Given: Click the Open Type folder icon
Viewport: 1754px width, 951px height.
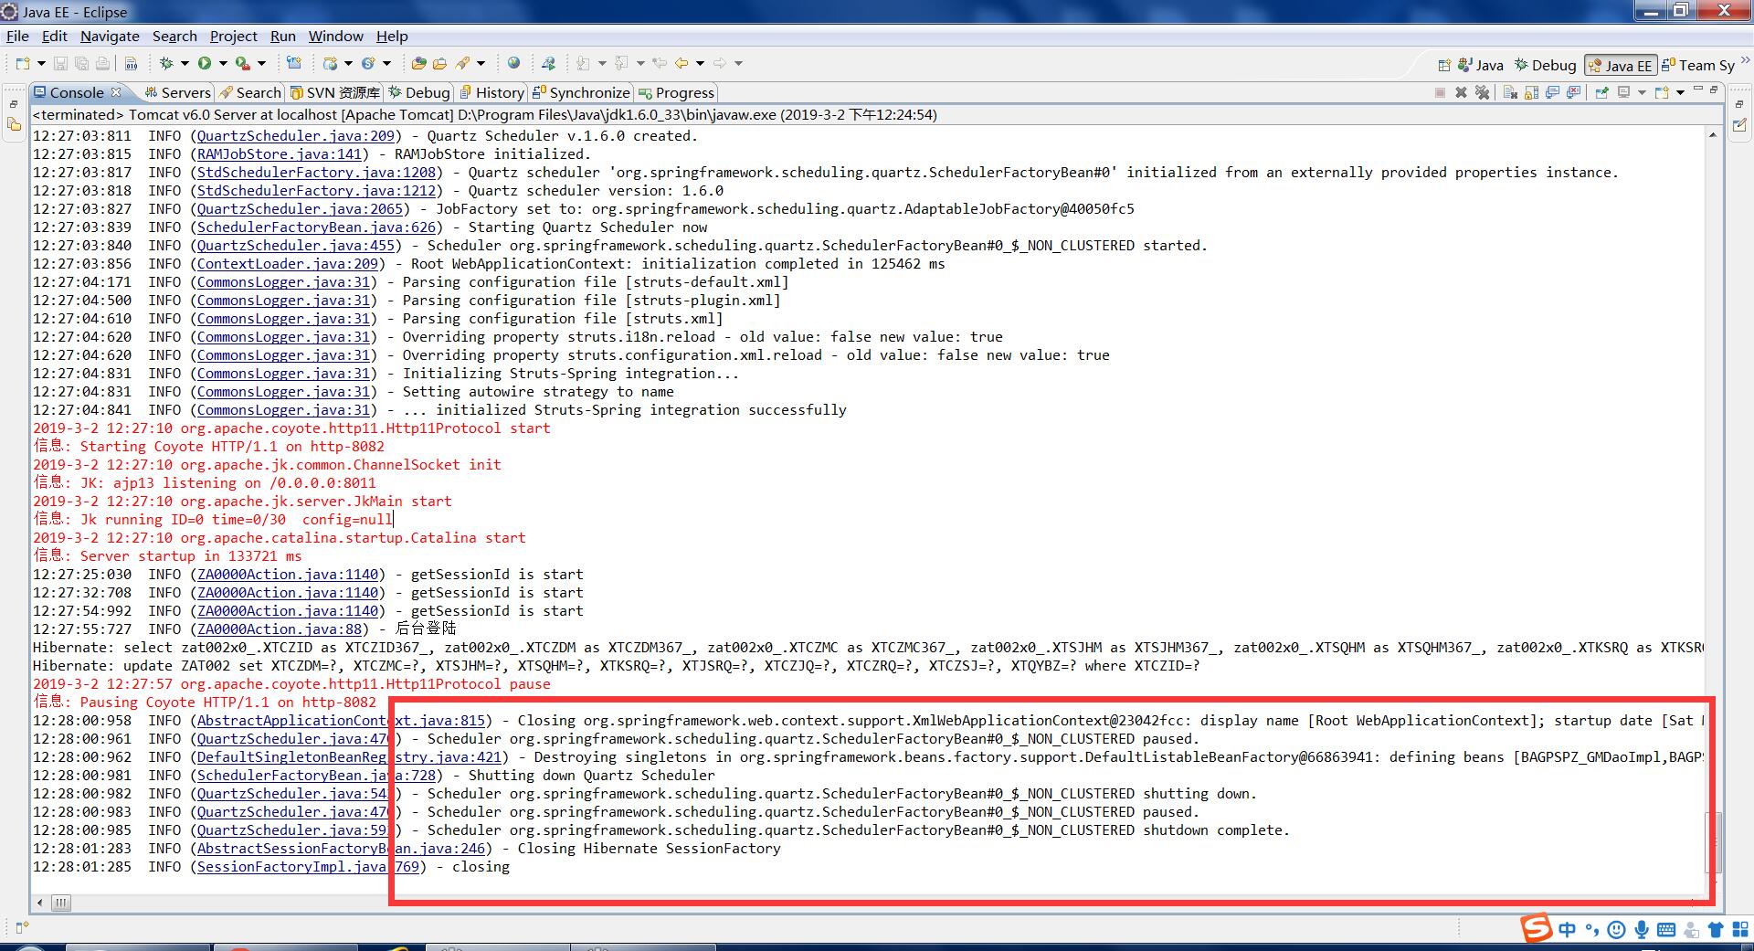Looking at the screenshot, I should pyautogui.click(x=418, y=63).
